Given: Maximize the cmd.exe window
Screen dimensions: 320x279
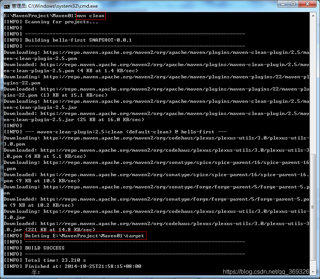Looking at the screenshot, I should [293, 4].
